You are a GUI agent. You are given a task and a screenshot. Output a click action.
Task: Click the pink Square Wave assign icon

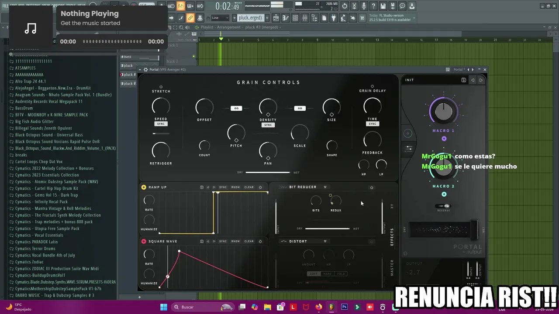[144, 241]
